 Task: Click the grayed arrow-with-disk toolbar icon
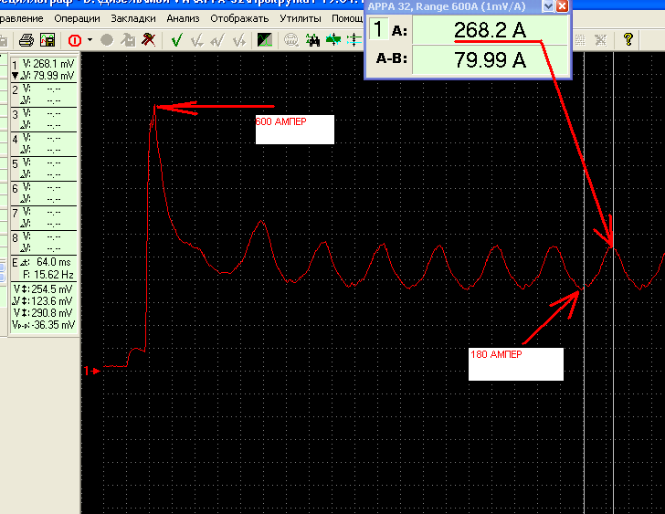128,40
